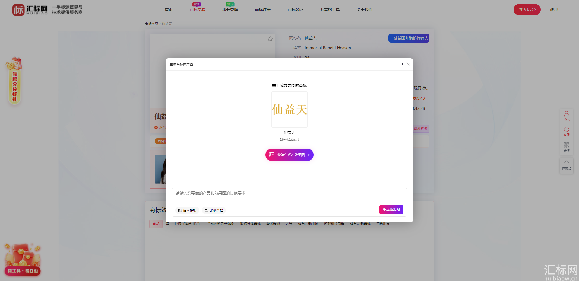The height and width of the screenshot is (281, 579).
Task: Click the 译文 text Immortal Benefit Heaven
Action: (x=328, y=48)
